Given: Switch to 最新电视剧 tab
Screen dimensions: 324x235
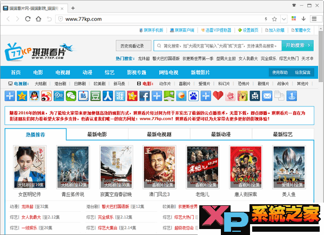Looking at the screenshot, I should pos(159,135).
